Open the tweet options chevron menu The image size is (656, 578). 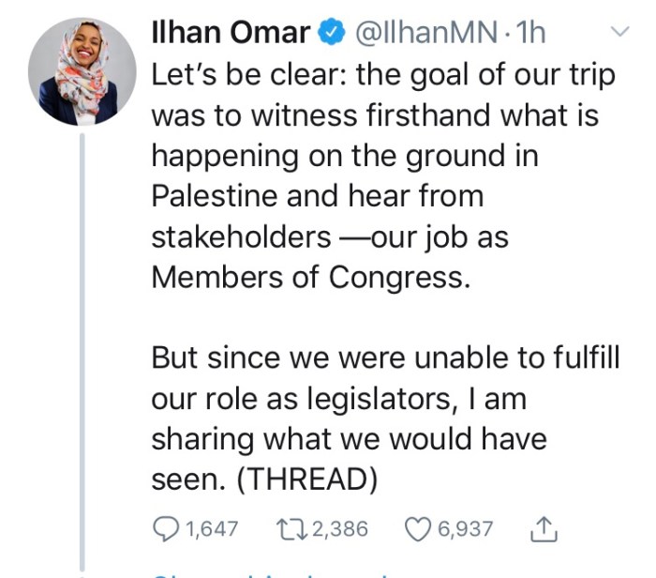(x=619, y=33)
